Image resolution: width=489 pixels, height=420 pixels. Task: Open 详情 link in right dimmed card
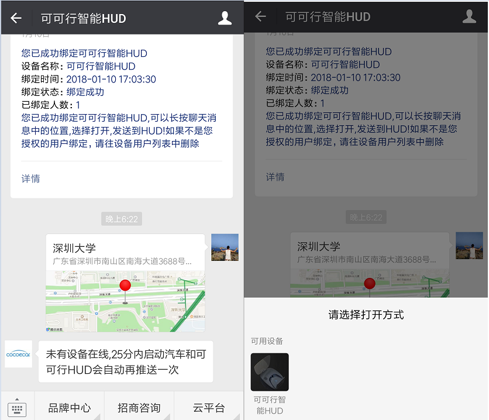click(275, 177)
